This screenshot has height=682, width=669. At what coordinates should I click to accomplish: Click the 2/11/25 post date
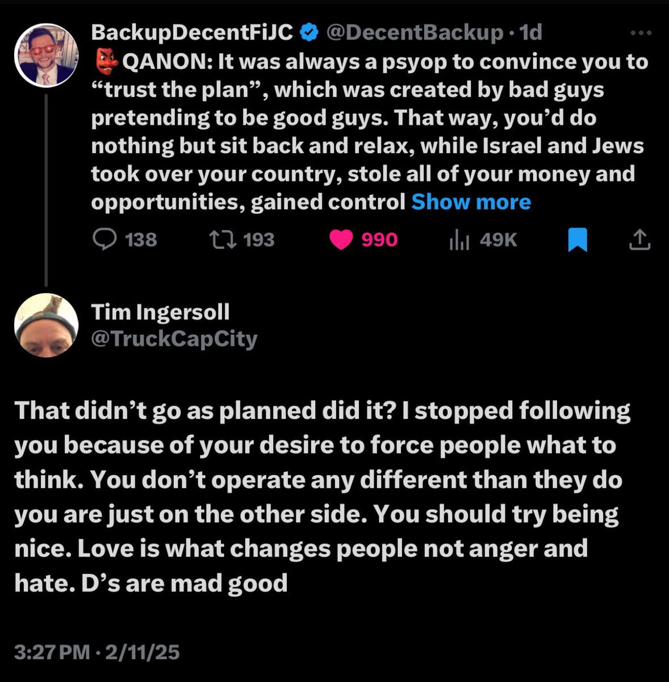142,651
